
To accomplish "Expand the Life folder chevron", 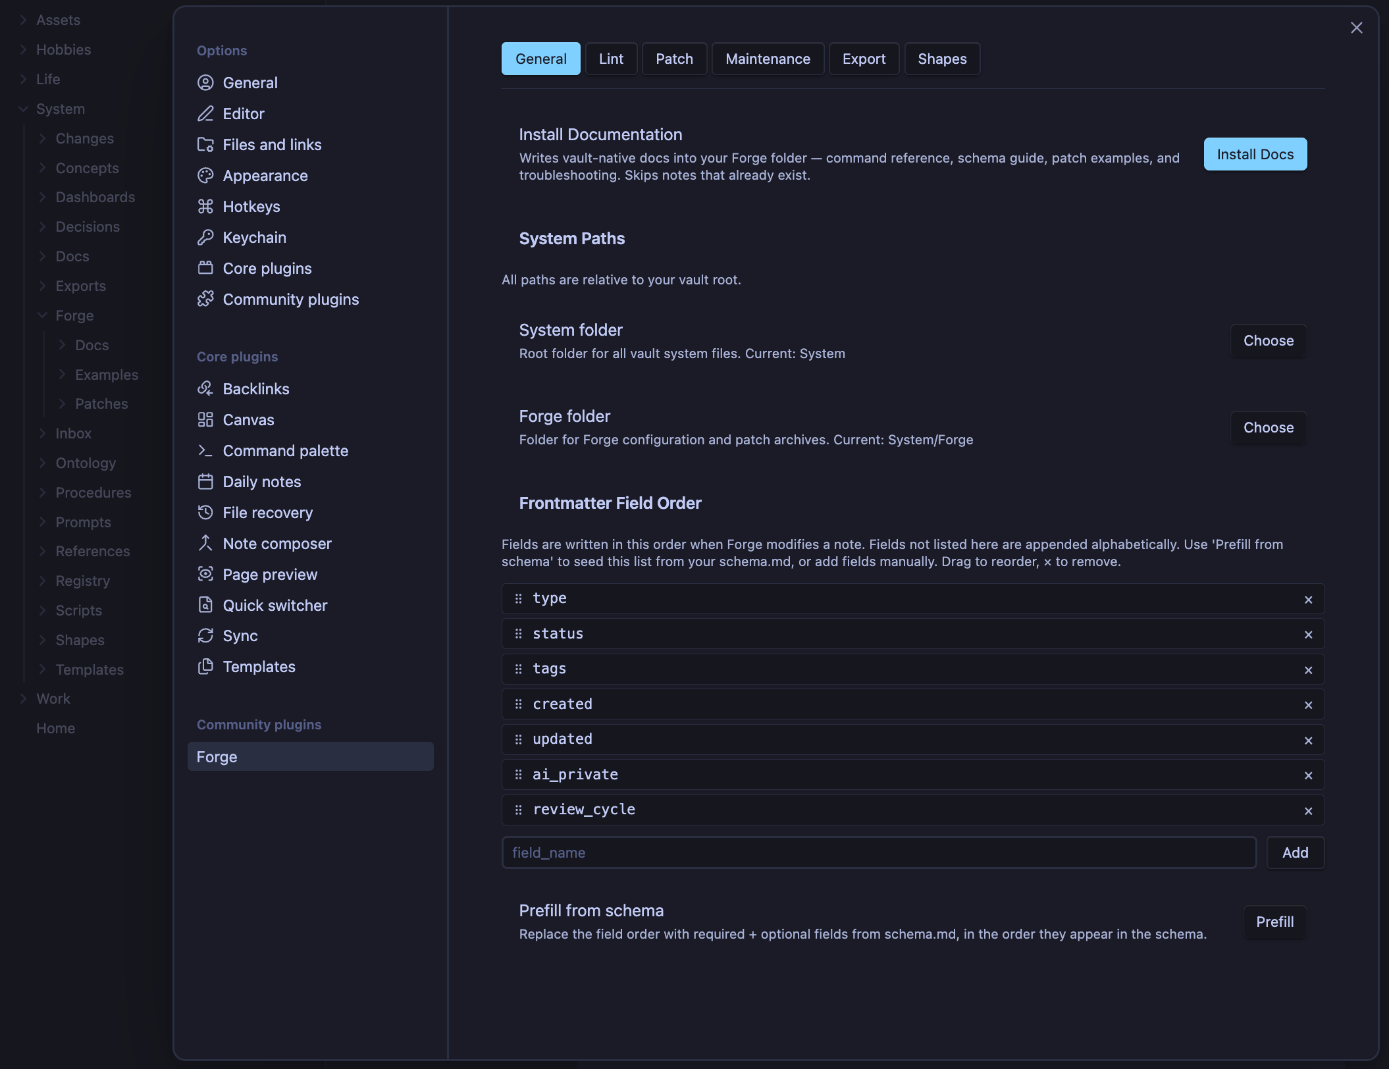I will click(23, 80).
